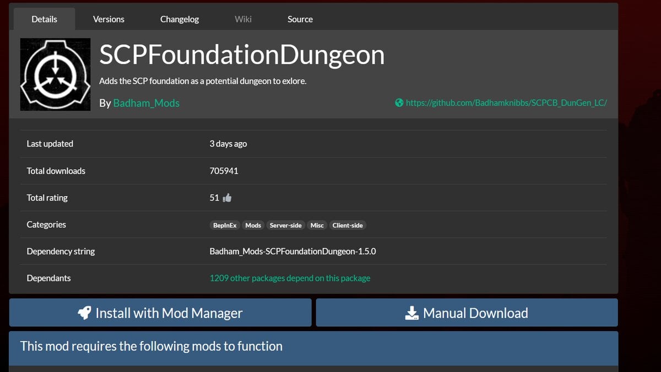The image size is (661, 372).
Task: Filter by the Server-side category tag
Action: click(285, 225)
